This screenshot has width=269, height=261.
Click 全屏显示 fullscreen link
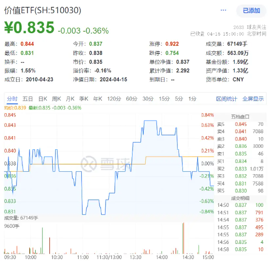tap(253, 99)
